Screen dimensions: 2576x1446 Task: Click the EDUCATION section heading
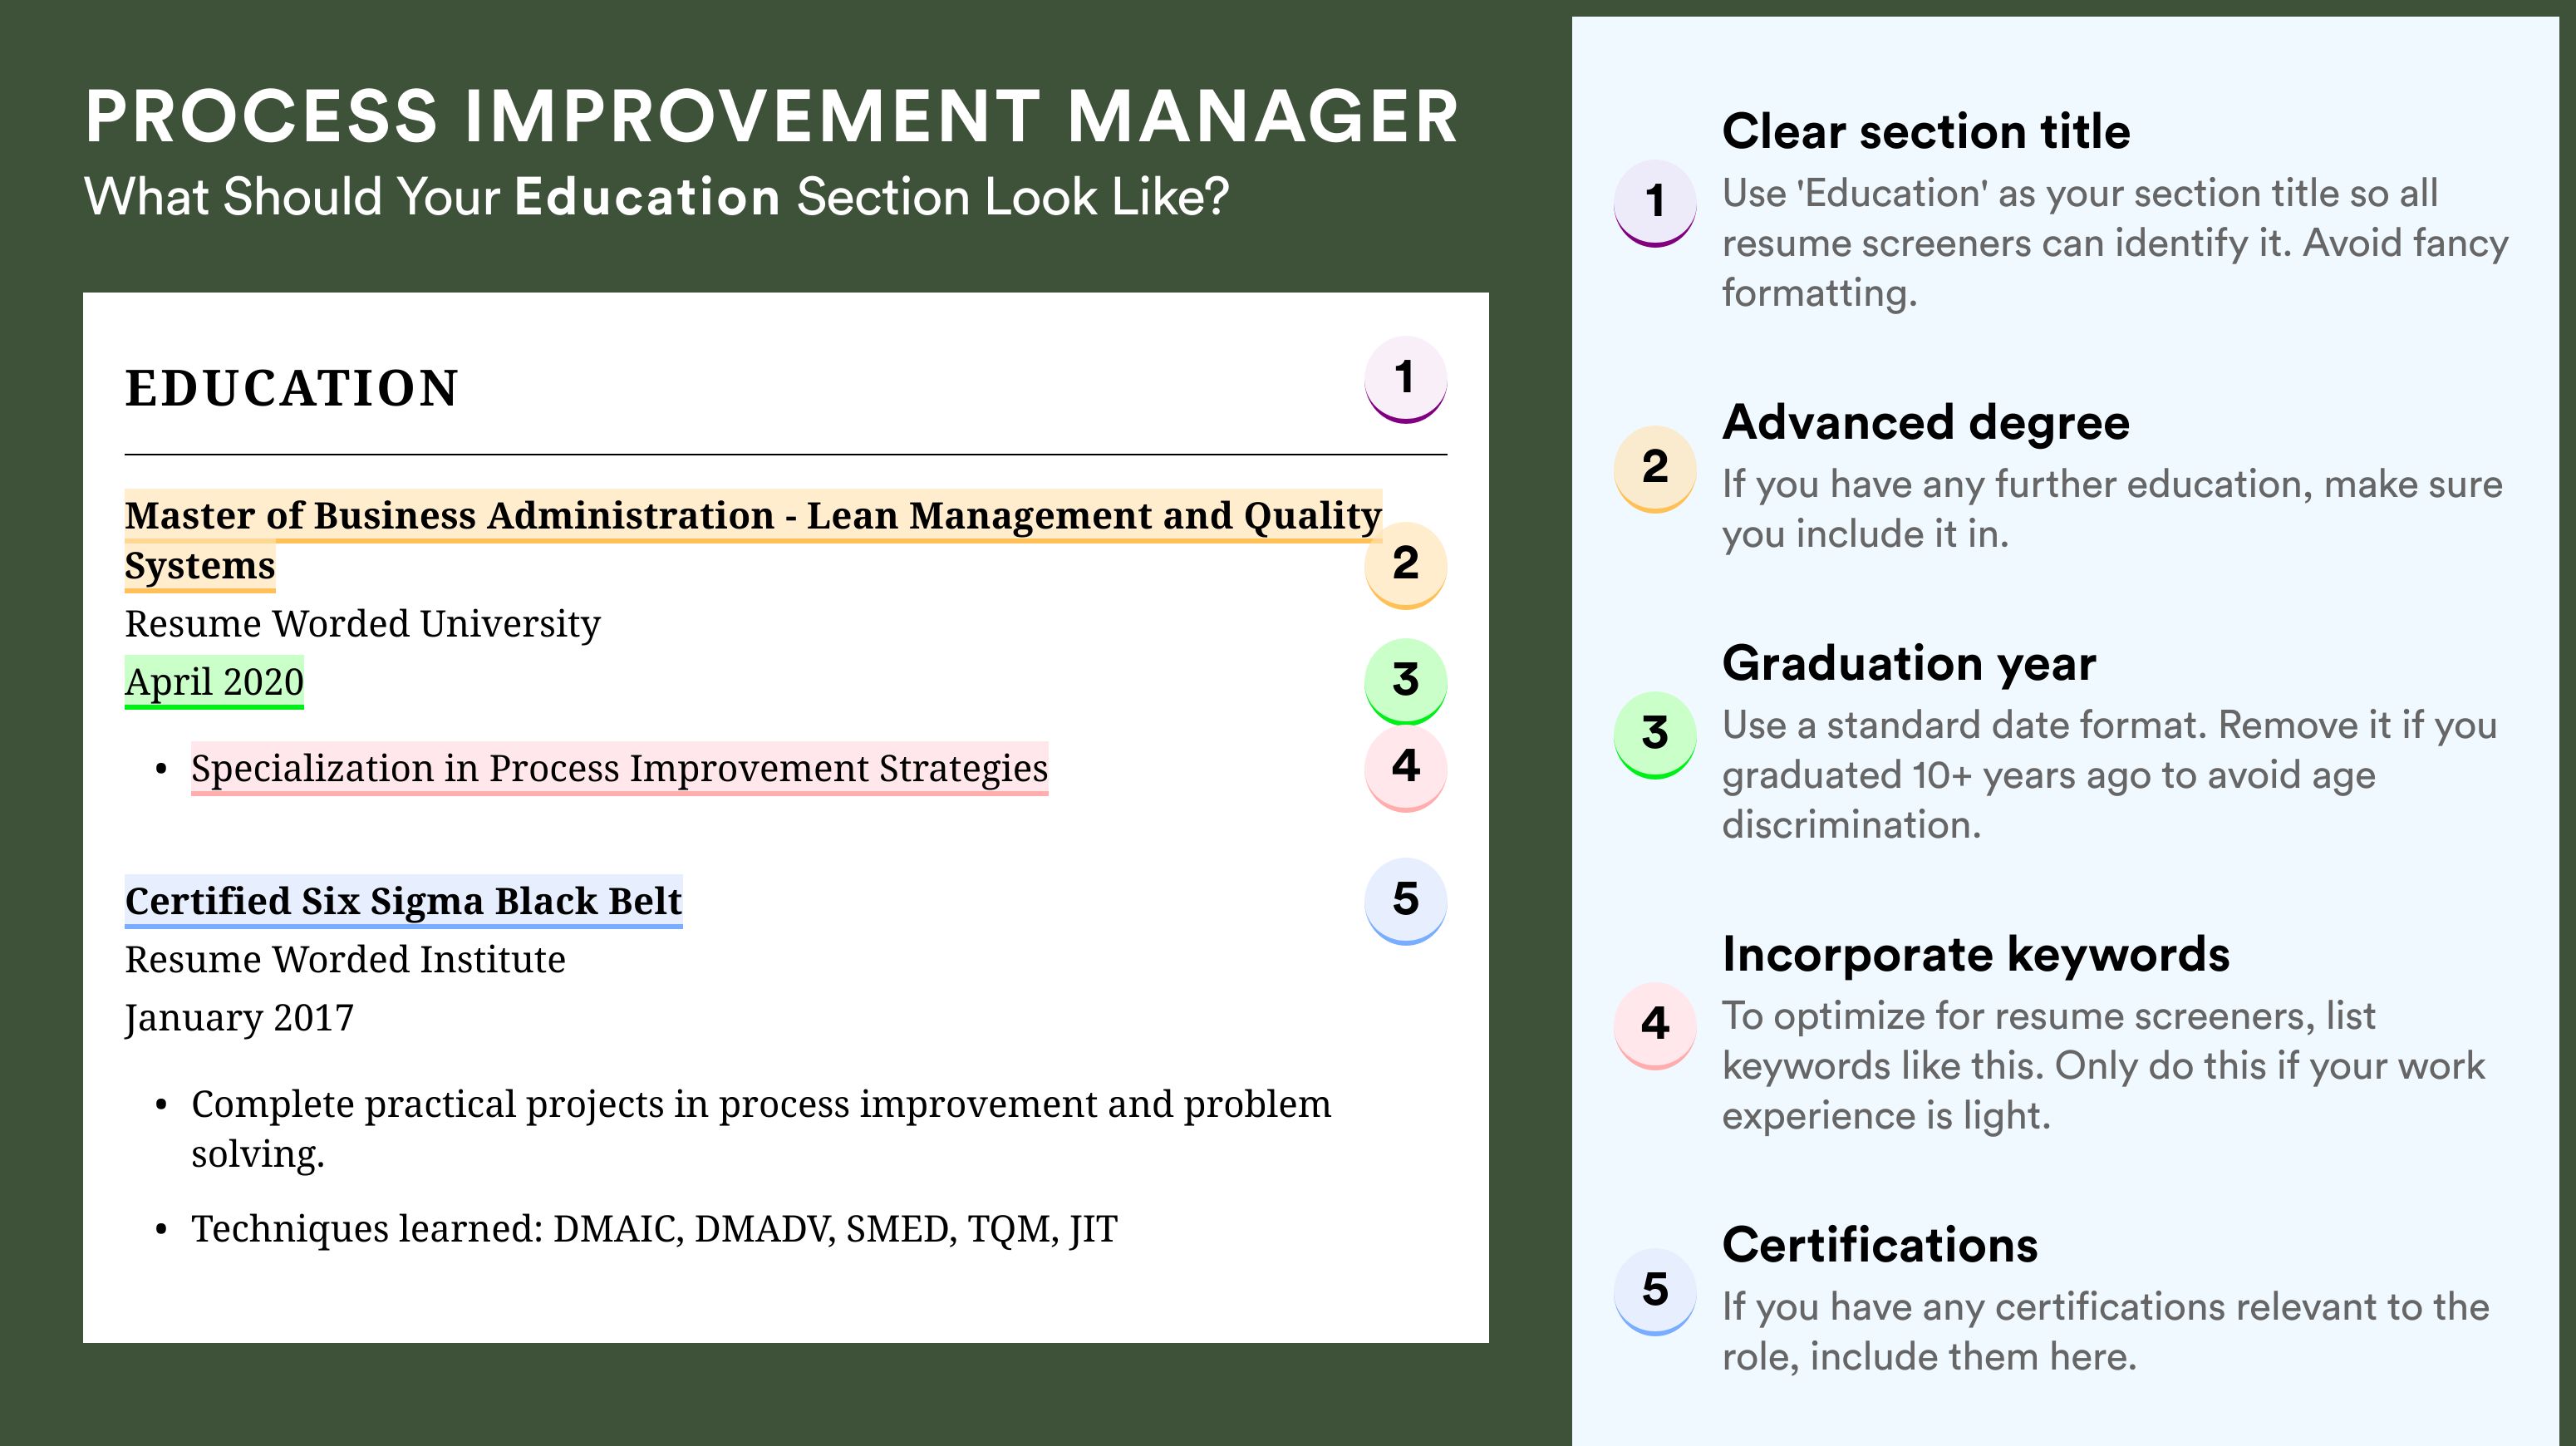pyautogui.click(x=291, y=388)
